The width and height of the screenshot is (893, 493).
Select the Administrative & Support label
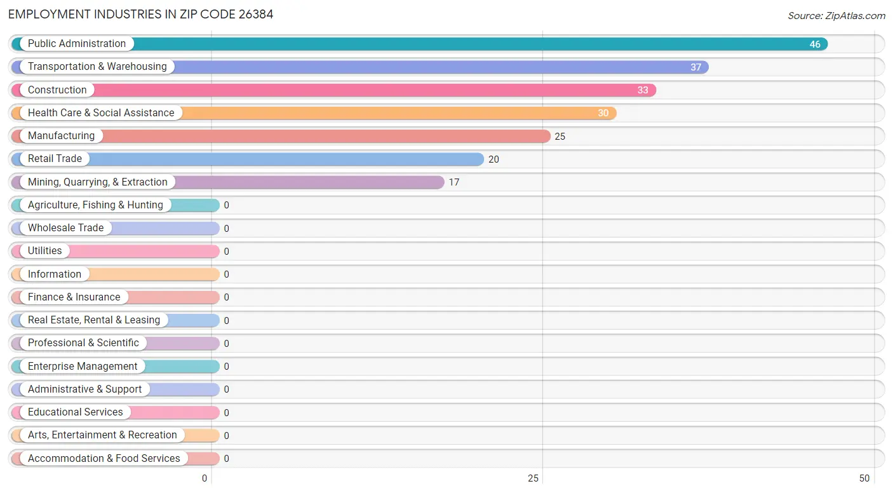pos(84,389)
